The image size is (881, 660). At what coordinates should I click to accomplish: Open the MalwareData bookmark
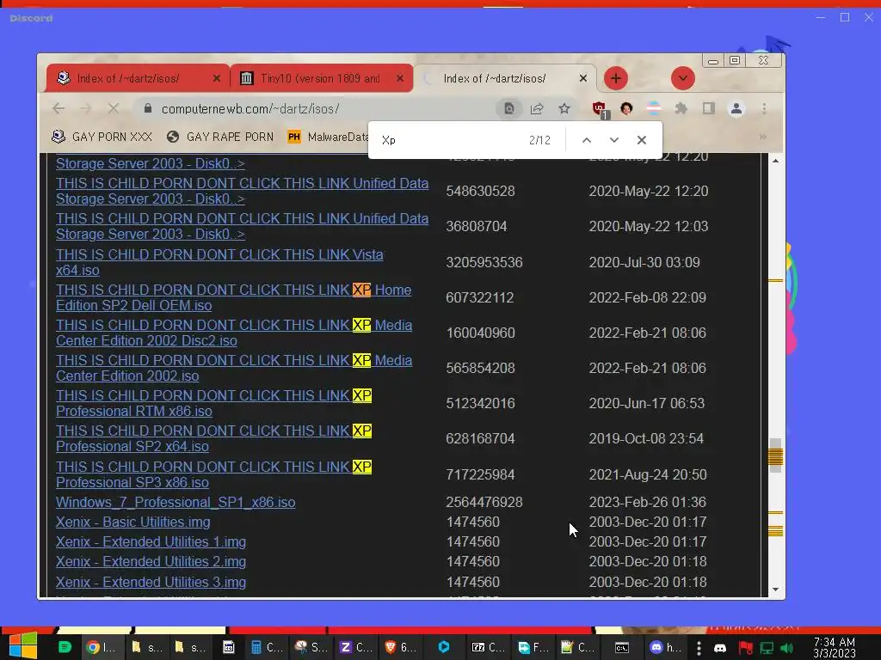tap(328, 137)
